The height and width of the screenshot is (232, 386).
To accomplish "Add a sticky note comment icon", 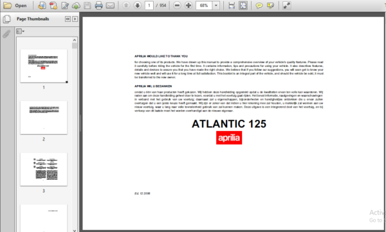I will [x=259, y=5].
